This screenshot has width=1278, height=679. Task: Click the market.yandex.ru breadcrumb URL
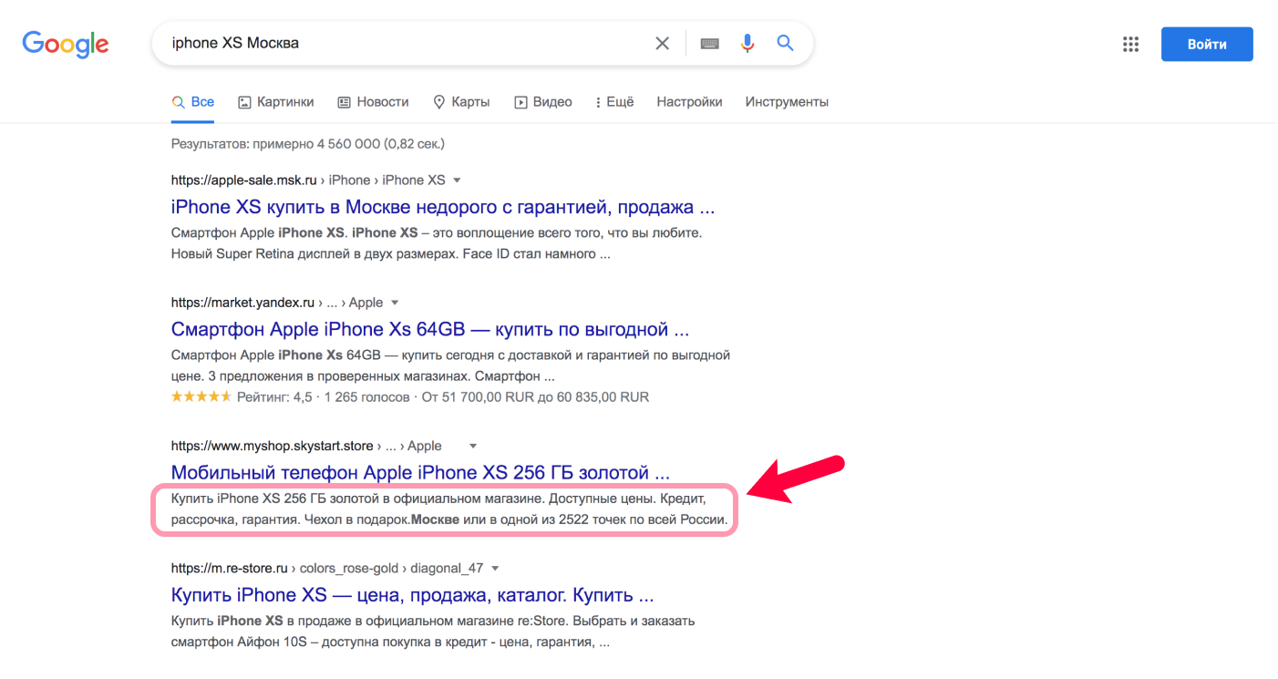pyautogui.click(x=277, y=302)
